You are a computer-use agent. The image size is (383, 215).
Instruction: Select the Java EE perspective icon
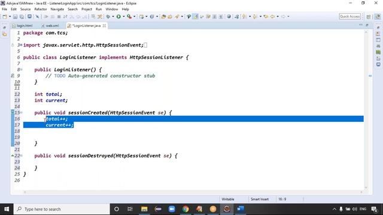coord(378,17)
